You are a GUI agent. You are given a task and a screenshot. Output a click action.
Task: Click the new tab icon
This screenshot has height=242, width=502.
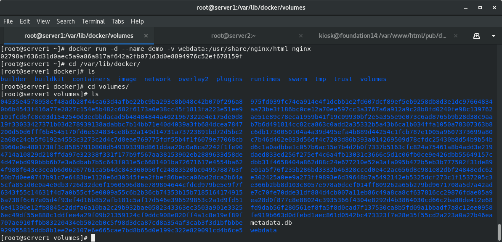point(477,36)
